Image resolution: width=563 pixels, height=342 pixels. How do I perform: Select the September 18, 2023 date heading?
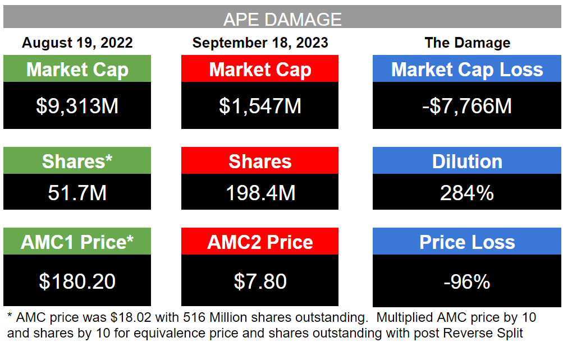[260, 43]
